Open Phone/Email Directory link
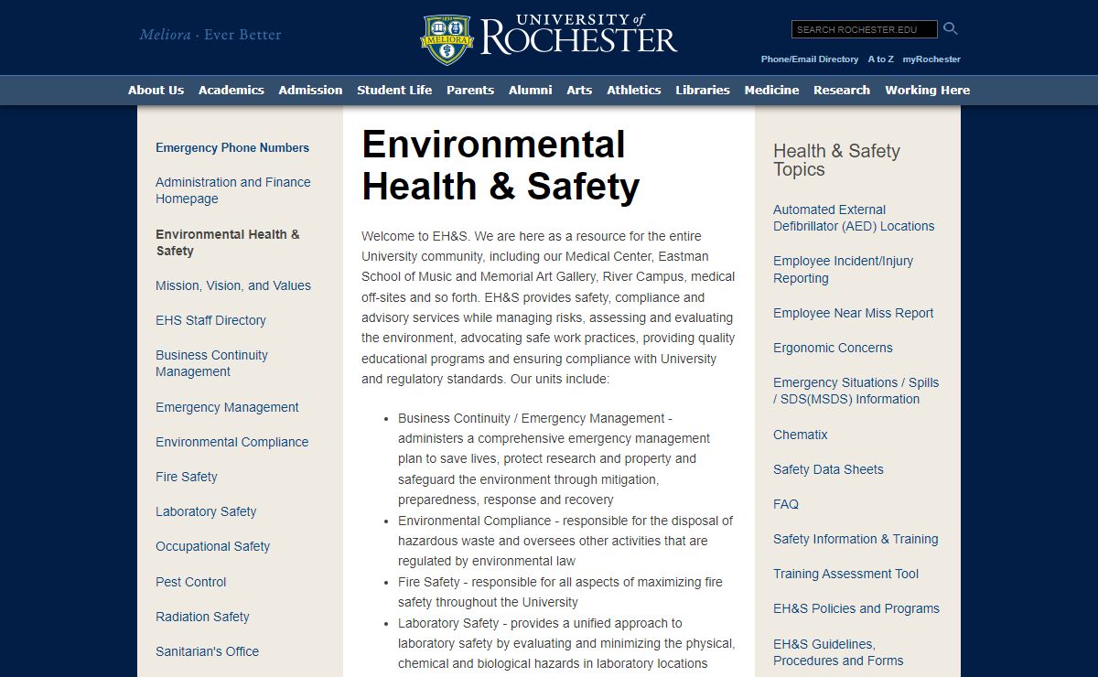1098x677 pixels. 810,59
